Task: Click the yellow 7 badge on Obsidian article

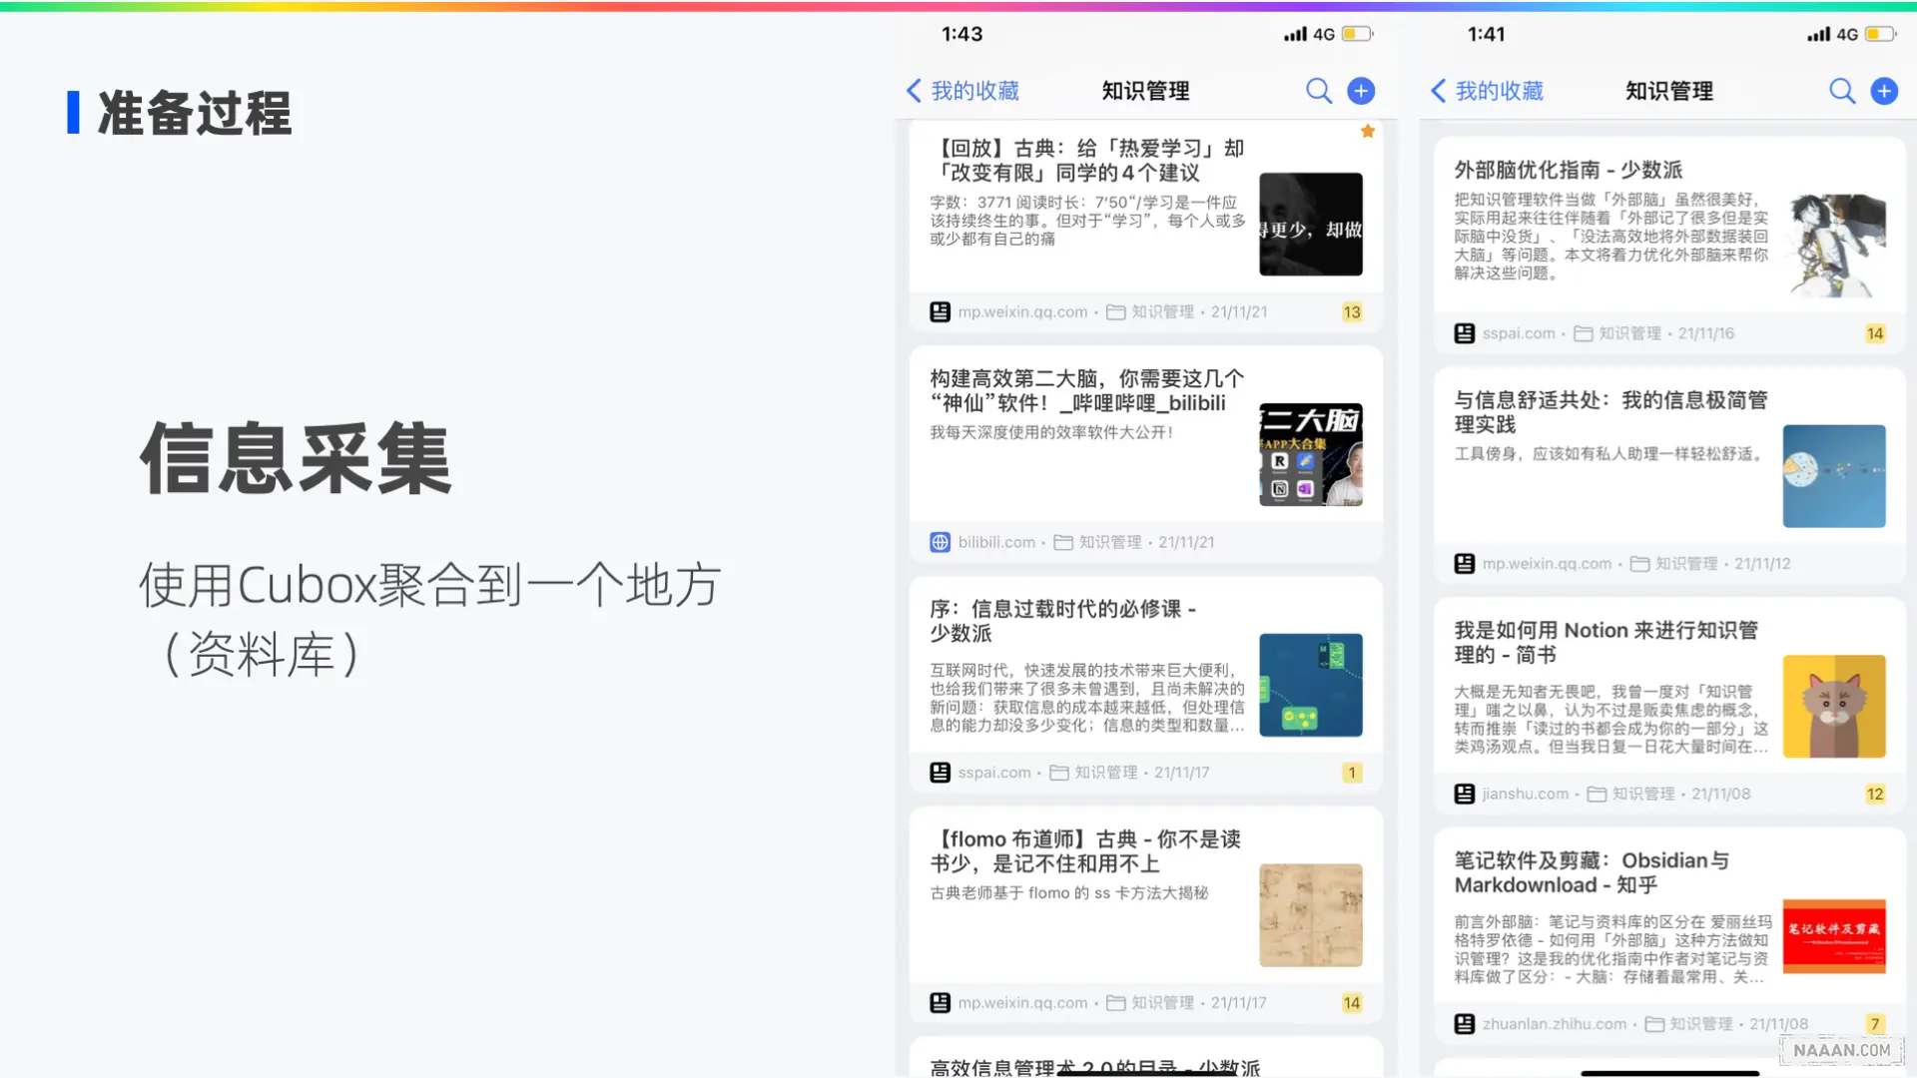Action: [1875, 1024]
